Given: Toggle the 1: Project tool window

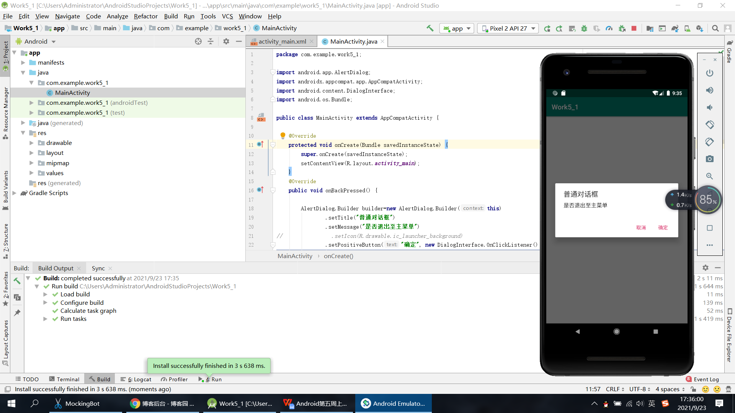Looking at the screenshot, I should 6,54.
